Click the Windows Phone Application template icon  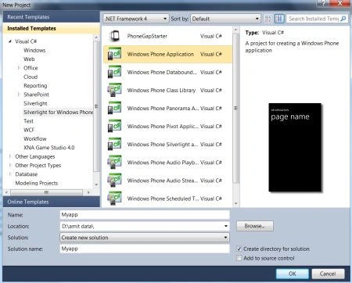(x=114, y=54)
